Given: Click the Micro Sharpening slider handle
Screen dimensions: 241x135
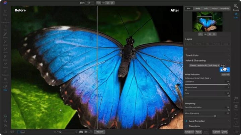Looking at the screenshot, I should pos(215,116).
